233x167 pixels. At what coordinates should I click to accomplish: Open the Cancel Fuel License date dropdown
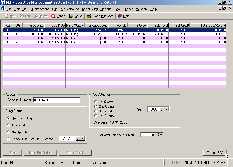click(82, 138)
